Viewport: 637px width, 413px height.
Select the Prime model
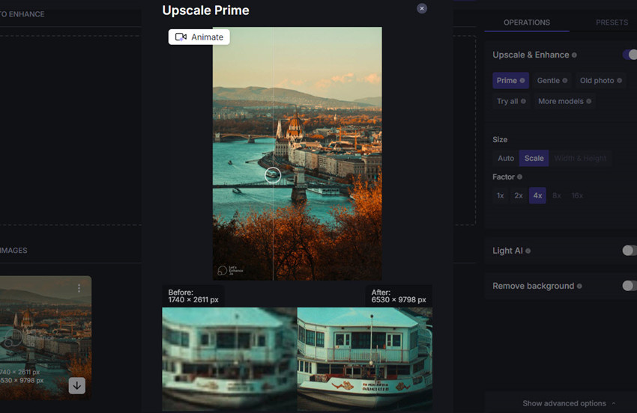click(x=510, y=80)
